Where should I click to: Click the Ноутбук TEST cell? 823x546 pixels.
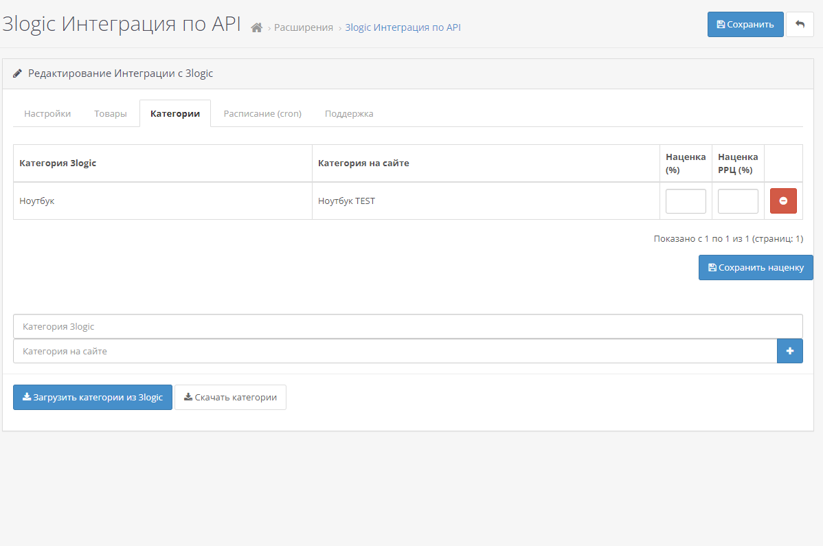[486, 201]
